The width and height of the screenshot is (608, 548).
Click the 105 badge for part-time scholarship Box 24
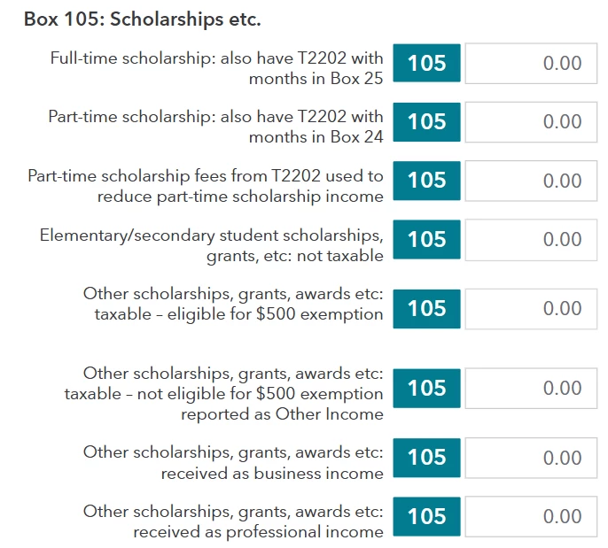click(426, 121)
